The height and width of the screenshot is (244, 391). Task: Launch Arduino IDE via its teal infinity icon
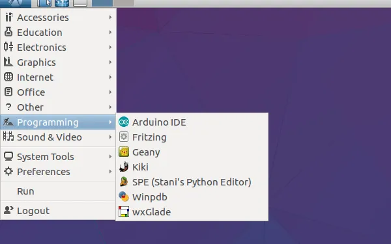click(x=124, y=122)
